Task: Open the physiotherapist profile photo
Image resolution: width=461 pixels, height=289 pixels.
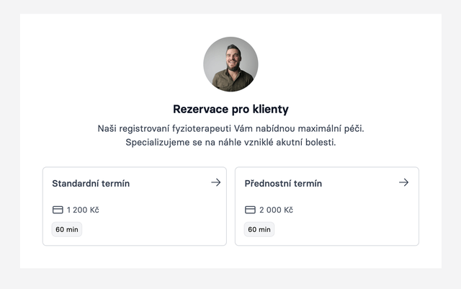Action: tap(230, 64)
